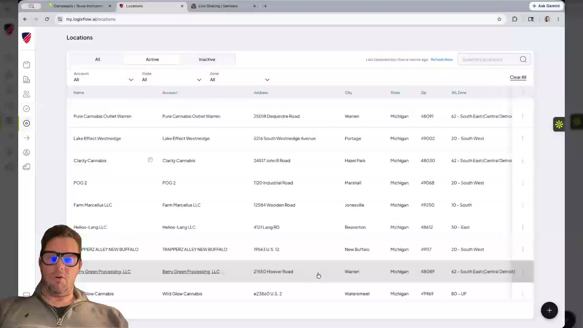
Task: Focus the Search Locations input field
Action: pos(489,59)
